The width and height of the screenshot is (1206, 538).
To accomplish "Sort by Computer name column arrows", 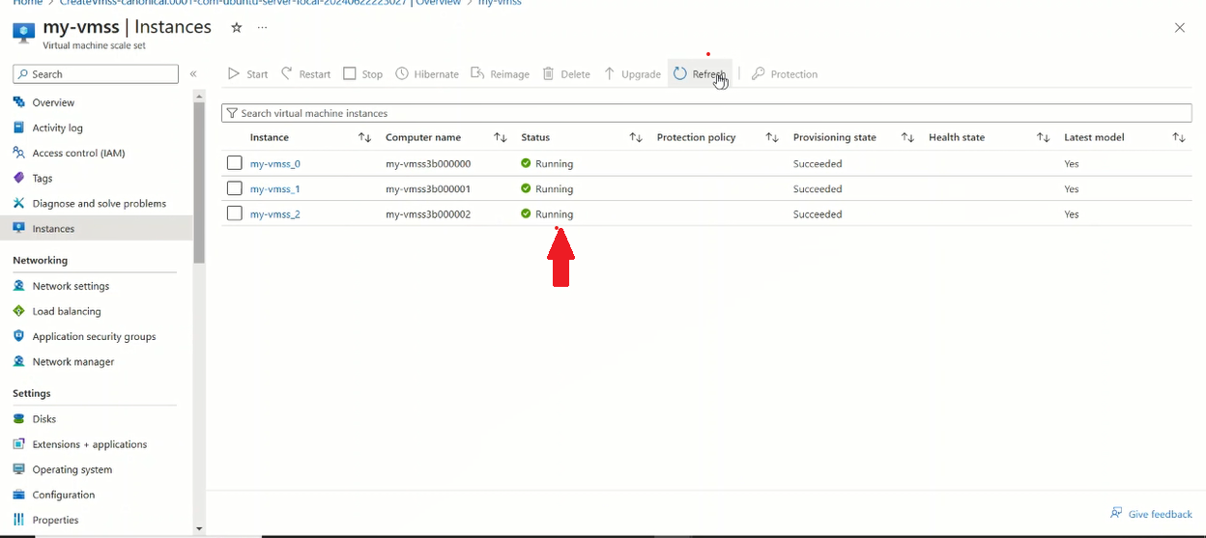I will 501,137.
